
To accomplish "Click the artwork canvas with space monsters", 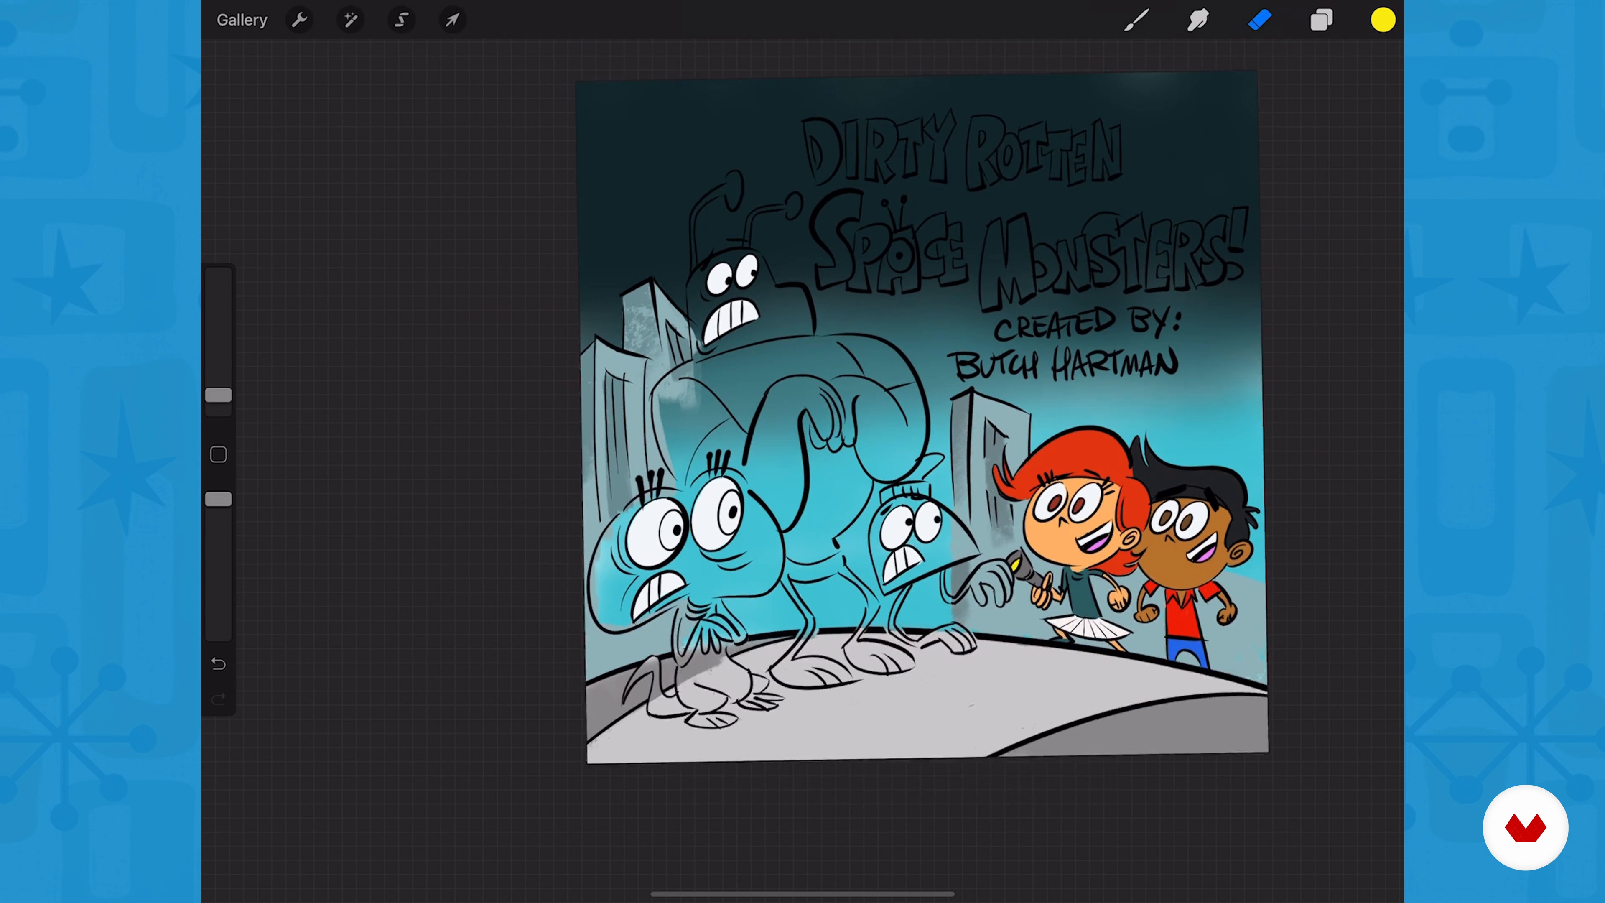I will (922, 416).
